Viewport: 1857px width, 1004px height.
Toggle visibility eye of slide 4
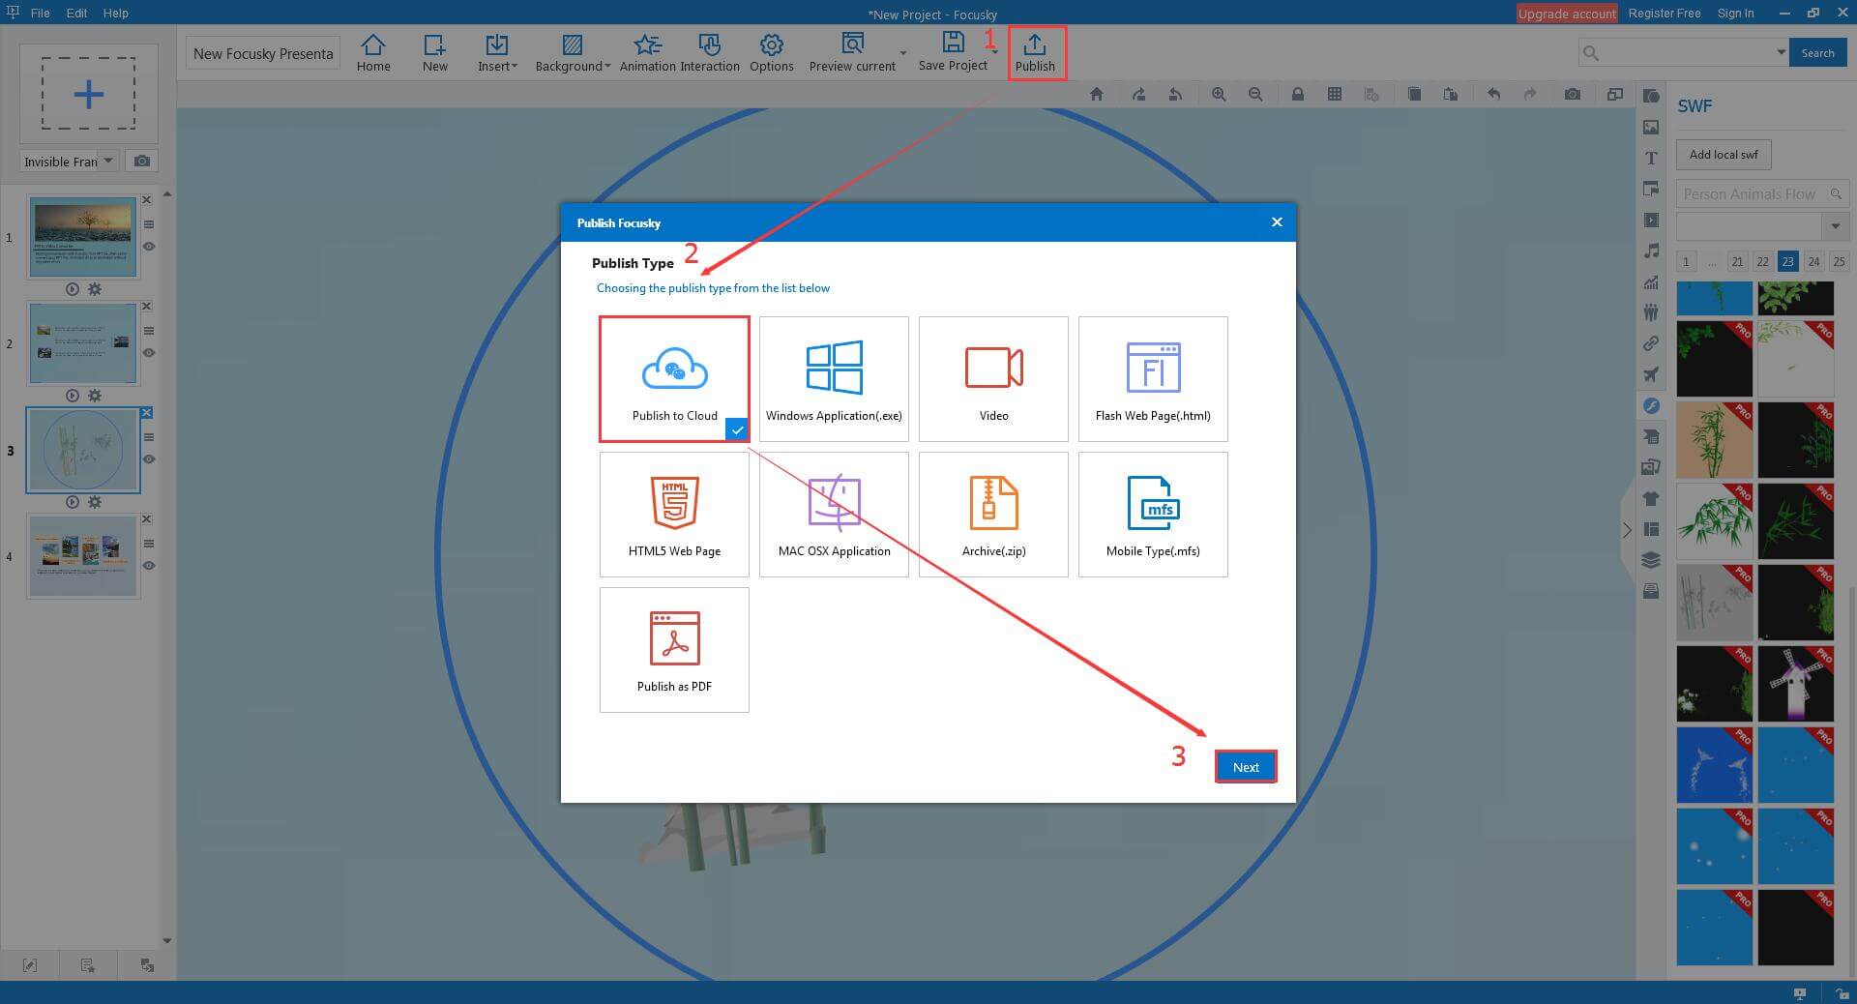point(149,566)
